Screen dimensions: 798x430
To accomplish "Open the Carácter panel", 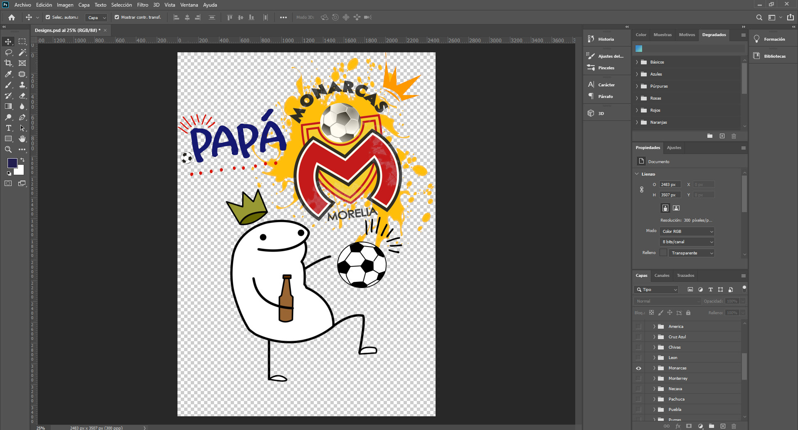I will pyautogui.click(x=606, y=84).
